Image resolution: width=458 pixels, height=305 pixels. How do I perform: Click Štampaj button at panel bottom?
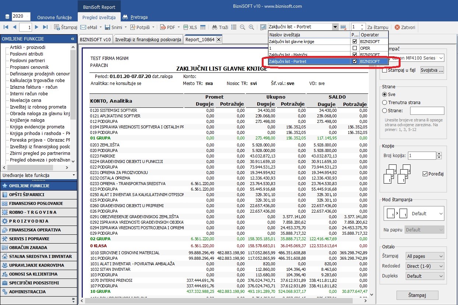417,295
